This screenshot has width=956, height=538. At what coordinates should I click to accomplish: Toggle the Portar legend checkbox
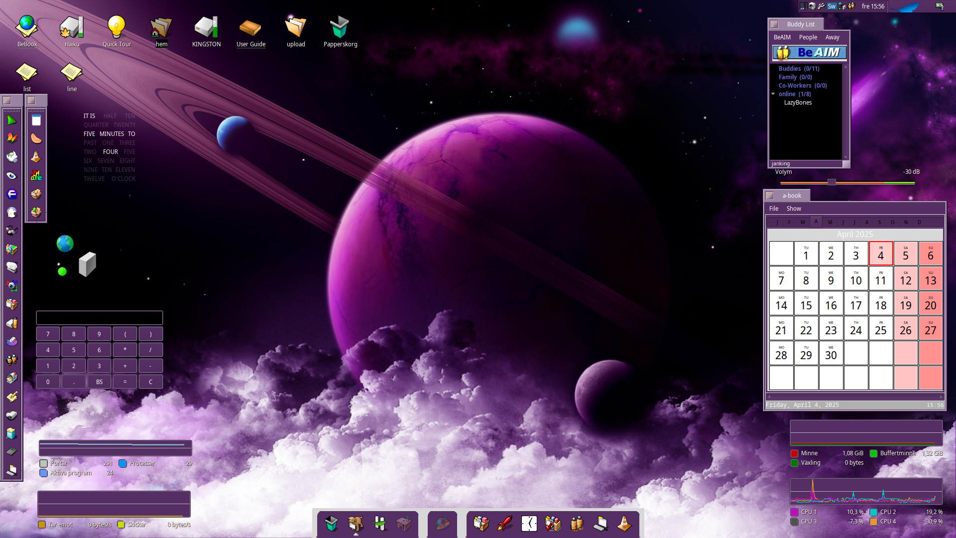coord(44,463)
